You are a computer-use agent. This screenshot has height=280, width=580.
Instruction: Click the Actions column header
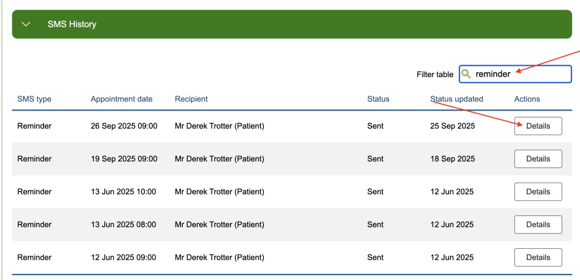point(527,99)
